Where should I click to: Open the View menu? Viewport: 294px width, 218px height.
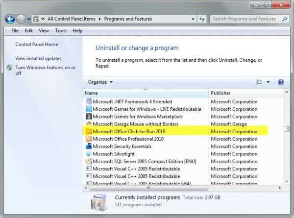(44, 30)
